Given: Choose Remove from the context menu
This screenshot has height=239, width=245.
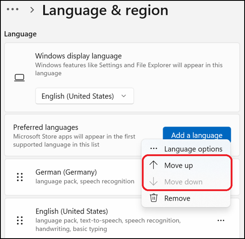Looking at the screenshot, I should [177, 198].
